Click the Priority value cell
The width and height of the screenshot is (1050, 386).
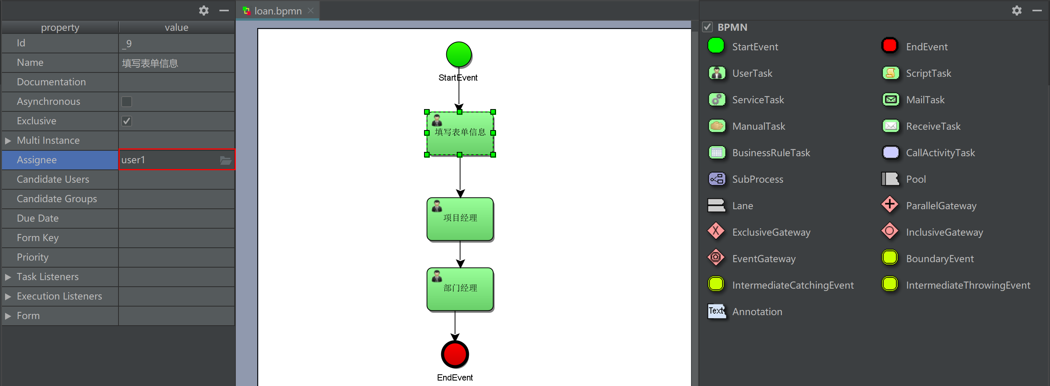(177, 258)
